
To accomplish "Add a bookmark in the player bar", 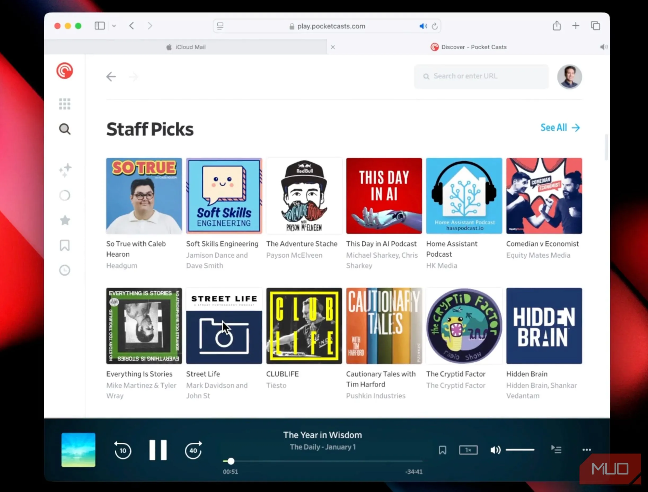I will tap(443, 450).
